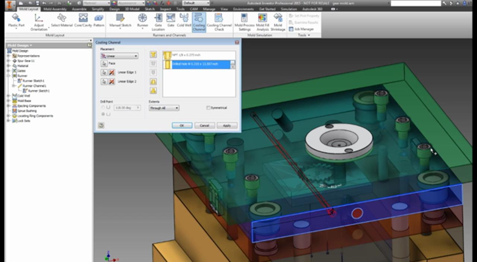This screenshot has height=262, width=477.
Task: Click OK in Cooling Channel dialog
Action: point(182,125)
